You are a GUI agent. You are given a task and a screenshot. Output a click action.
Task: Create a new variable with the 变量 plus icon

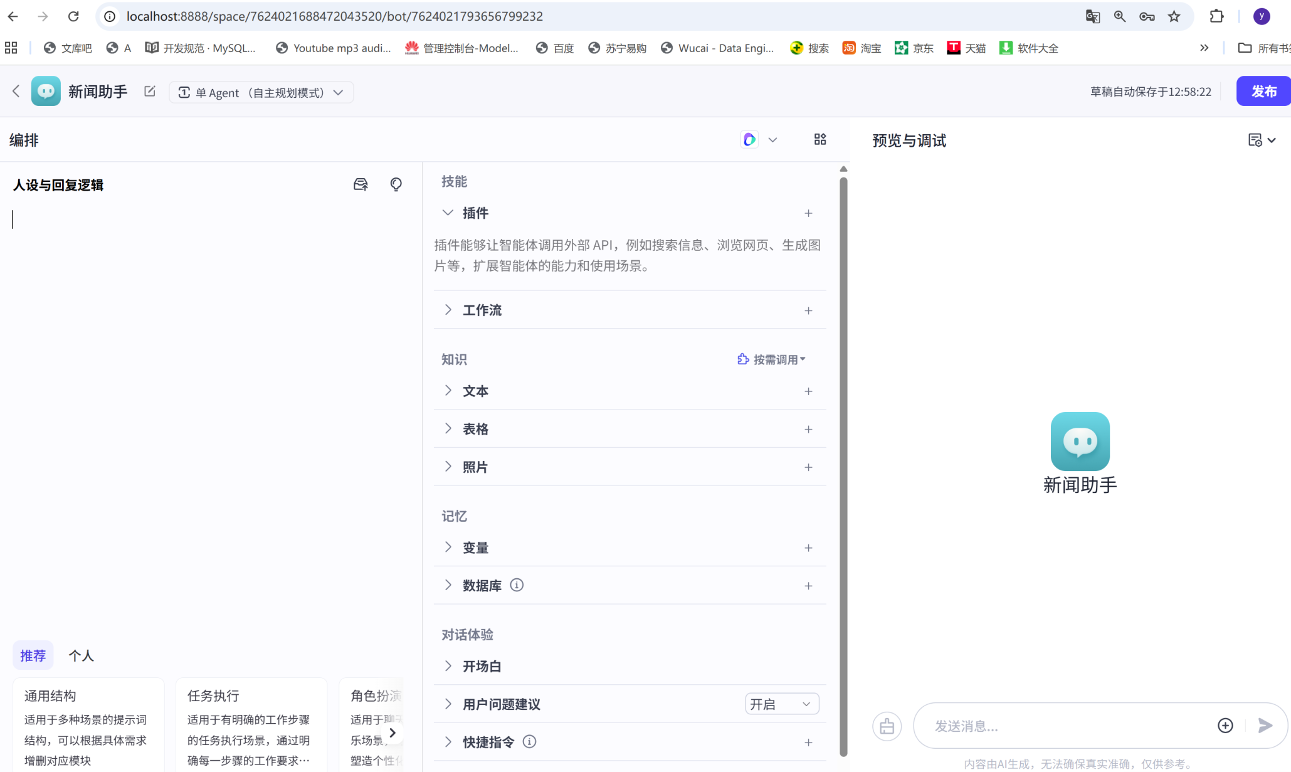(x=808, y=547)
